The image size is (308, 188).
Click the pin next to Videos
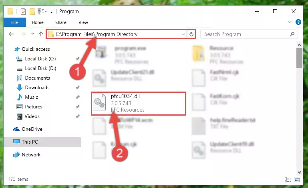78,116
